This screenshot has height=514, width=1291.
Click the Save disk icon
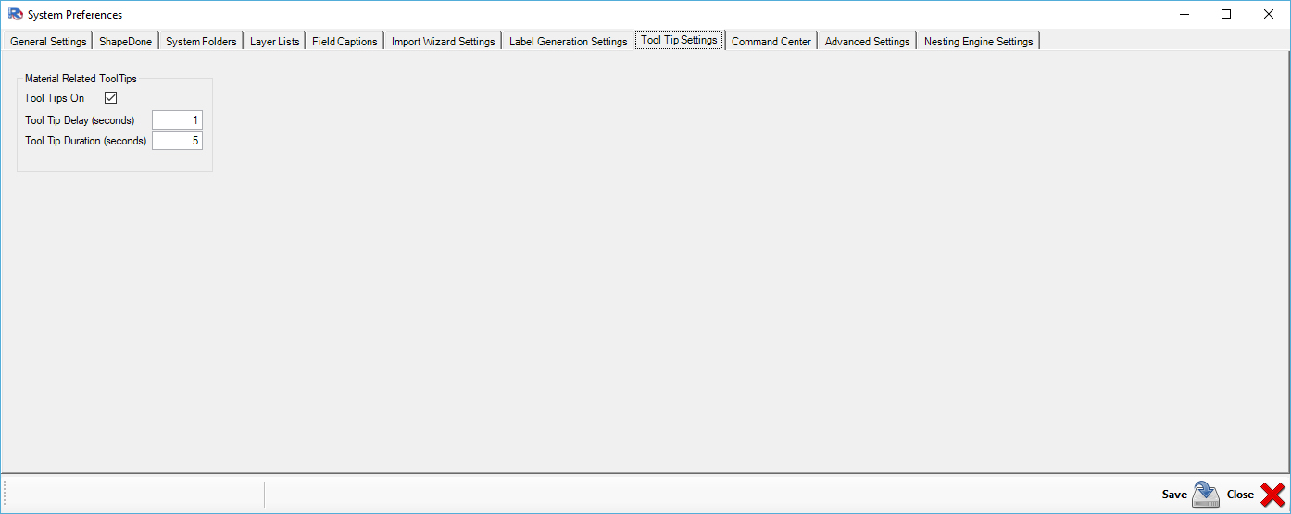pyautogui.click(x=1205, y=495)
